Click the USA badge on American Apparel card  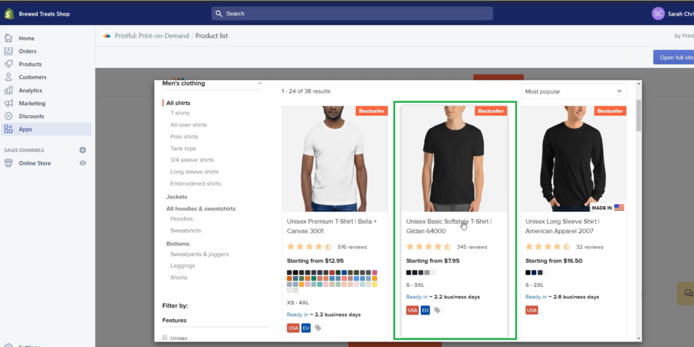coord(531,310)
